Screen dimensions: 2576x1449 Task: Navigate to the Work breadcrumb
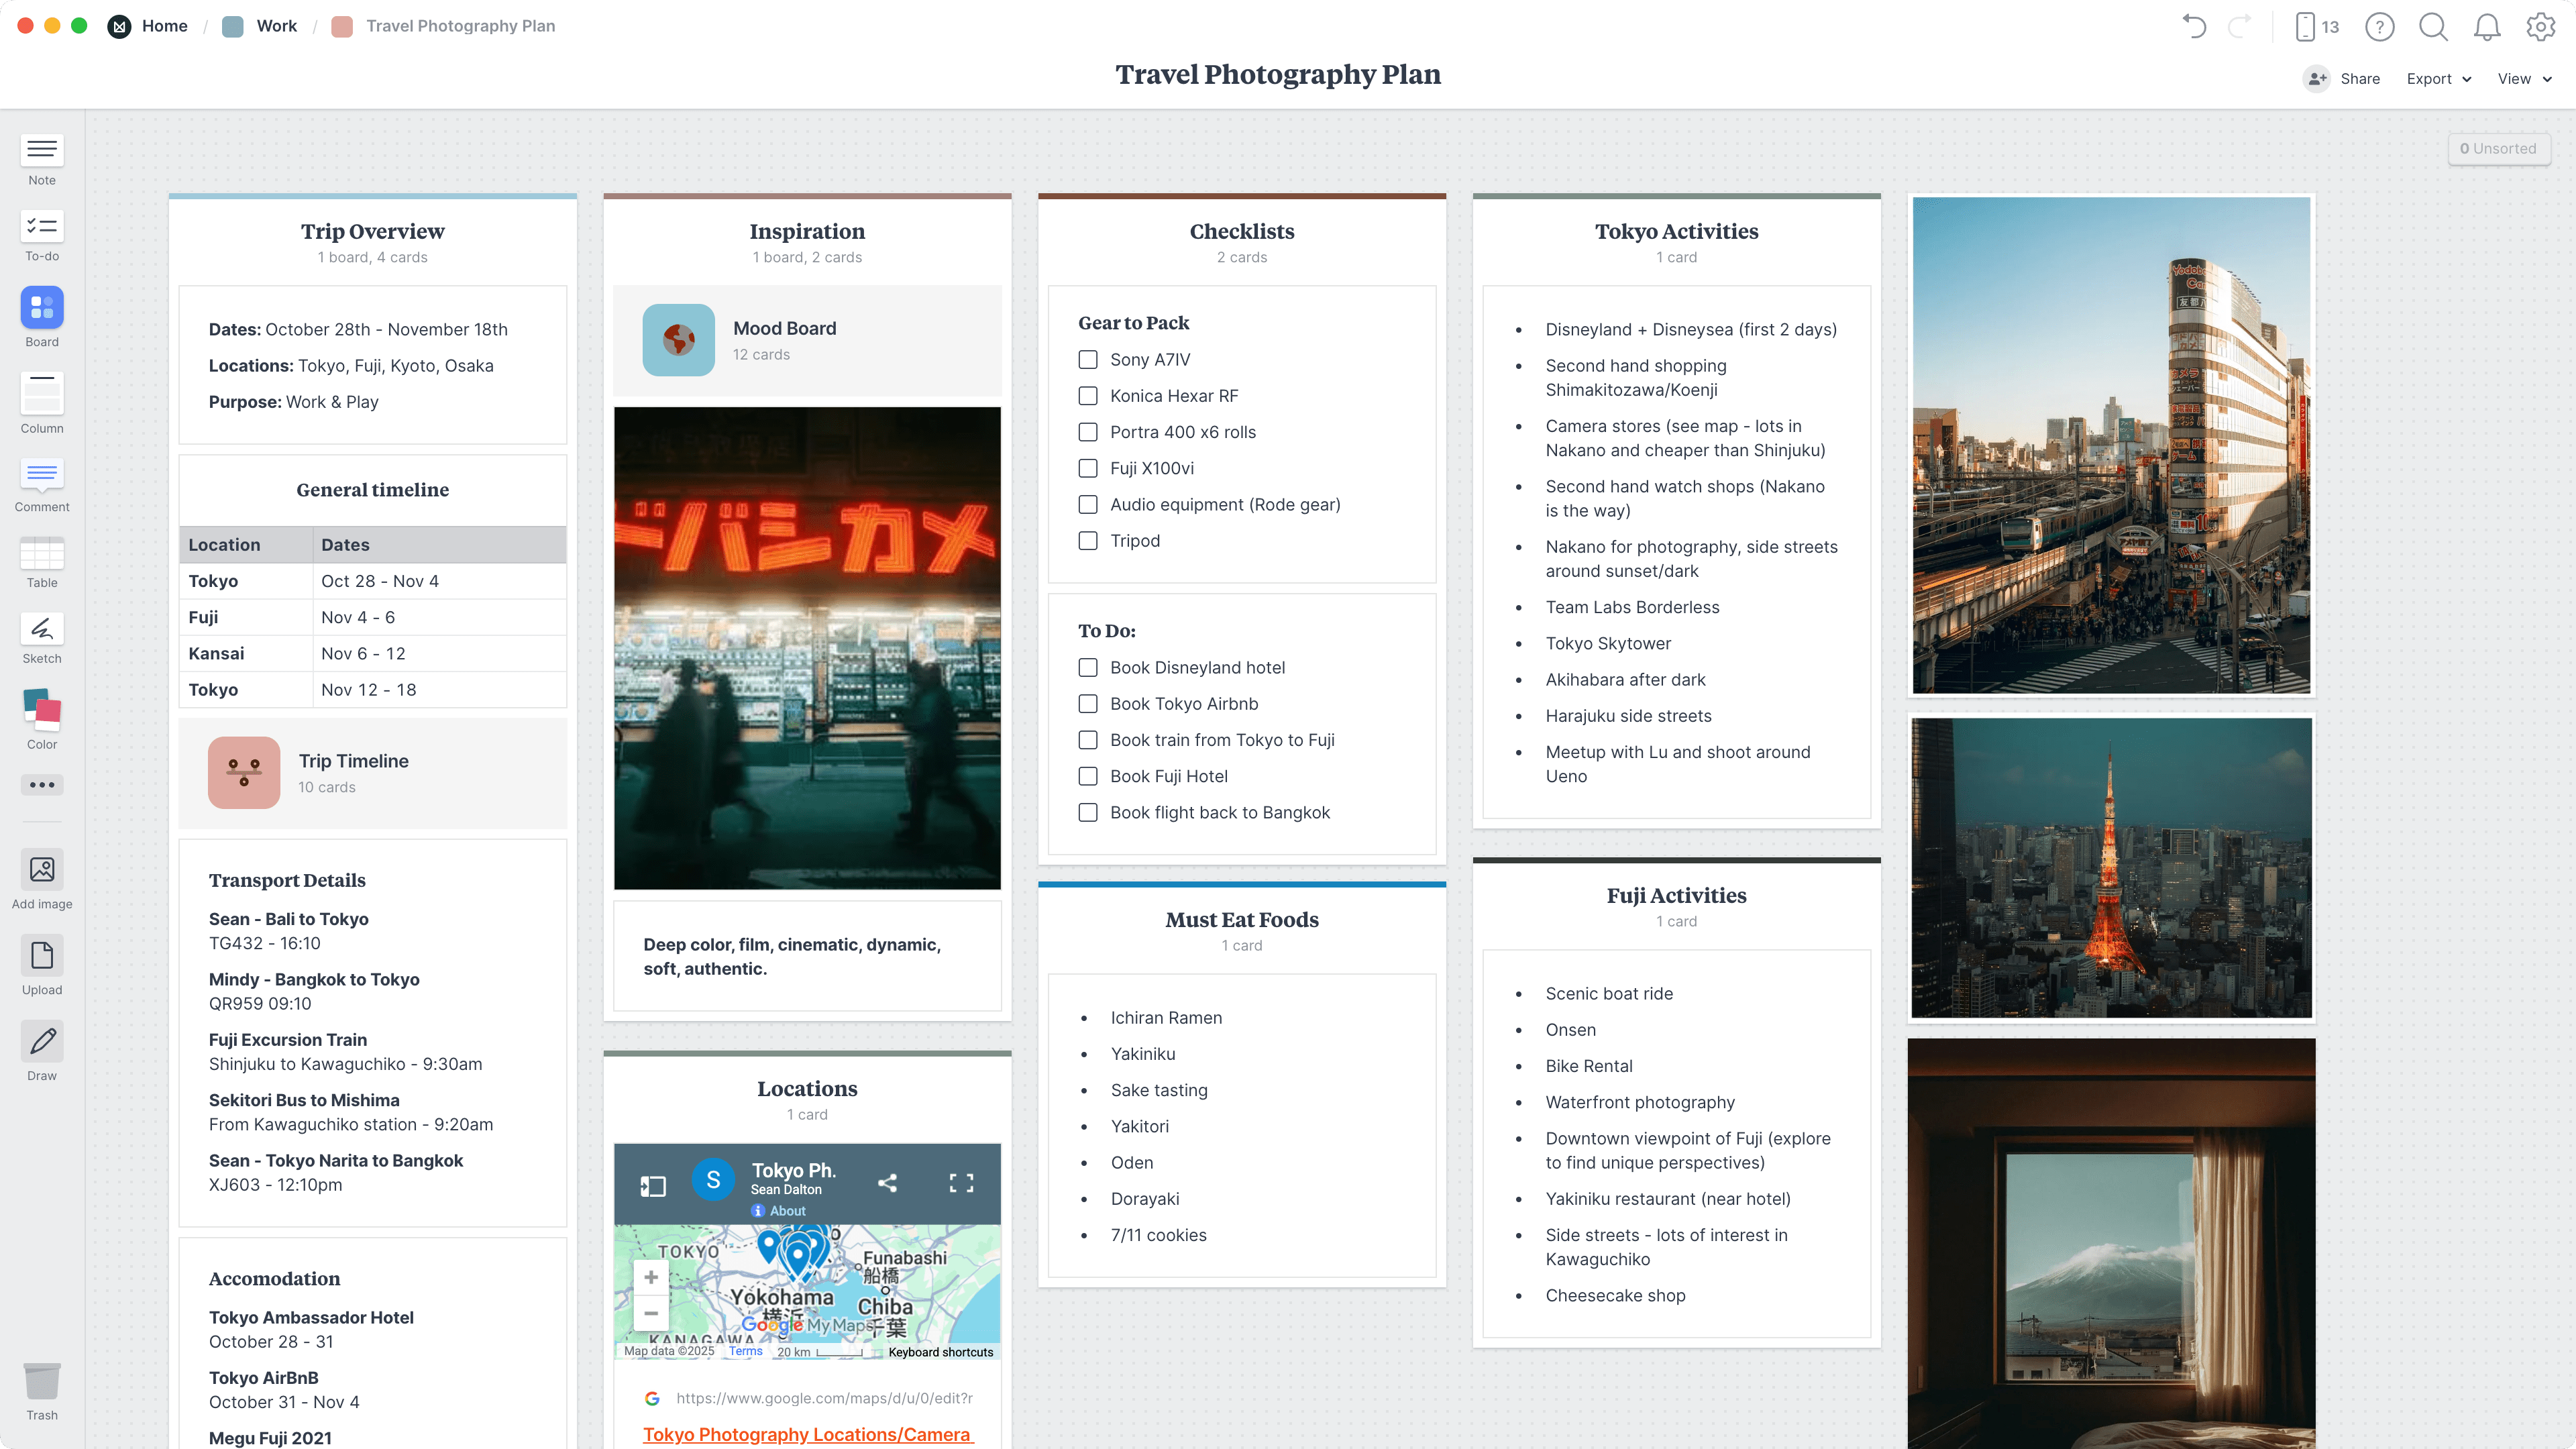click(x=275, y=26)
